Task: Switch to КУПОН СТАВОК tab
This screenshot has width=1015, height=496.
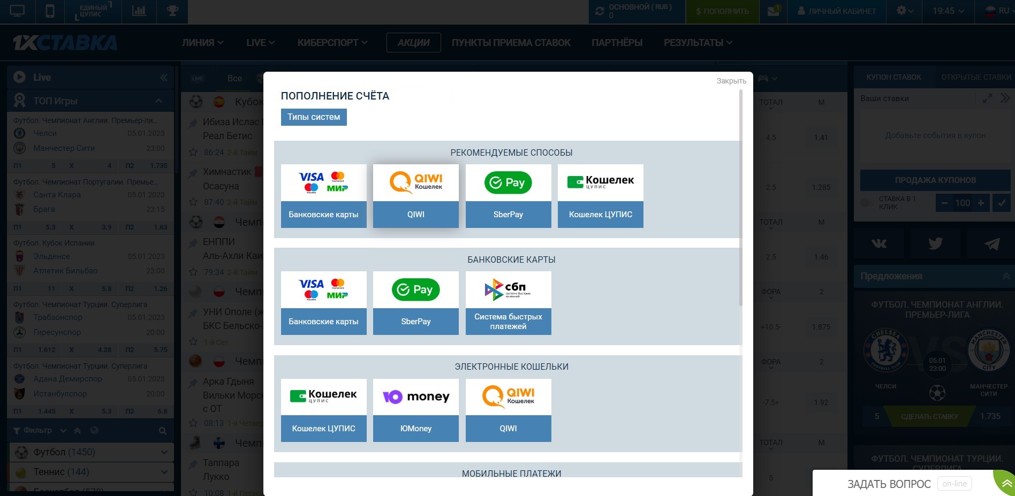Action: [x=893, y=78]
